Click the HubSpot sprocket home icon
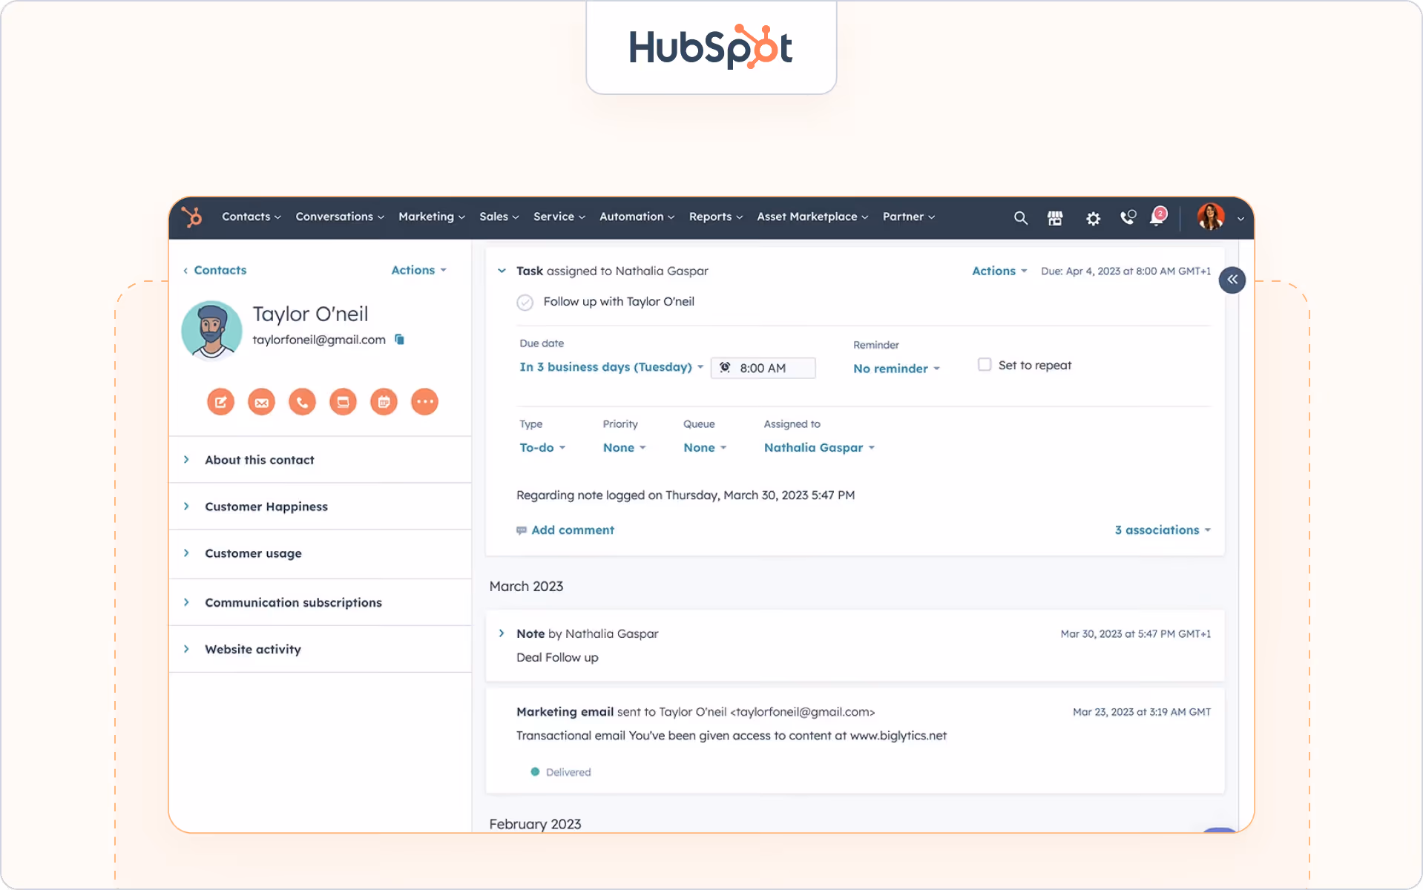Viewport: 1423px width, 890px height. tap(192, 217)
